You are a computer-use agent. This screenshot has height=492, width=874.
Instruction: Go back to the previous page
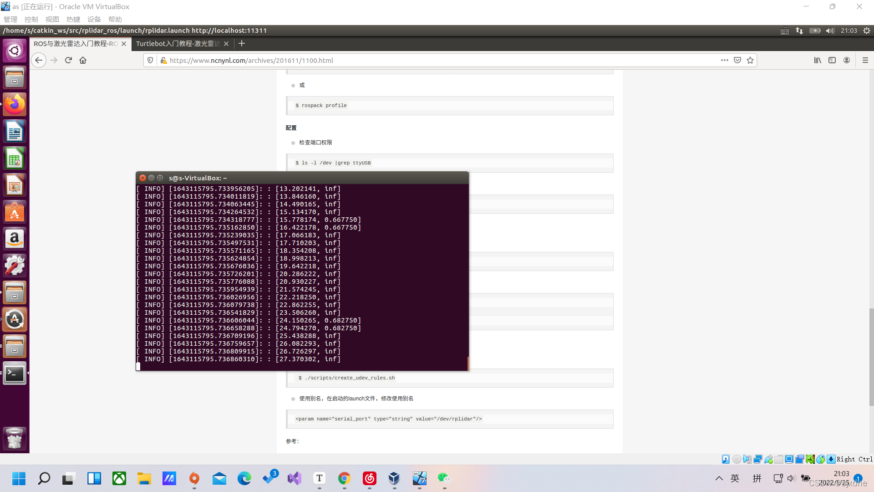click(x=39, y=60)
